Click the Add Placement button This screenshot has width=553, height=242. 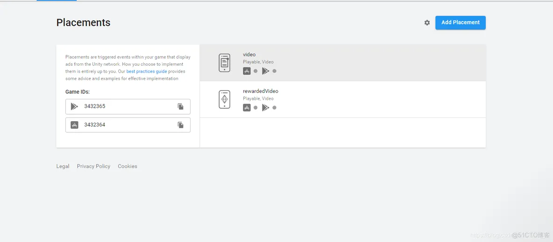coord(460,22)
